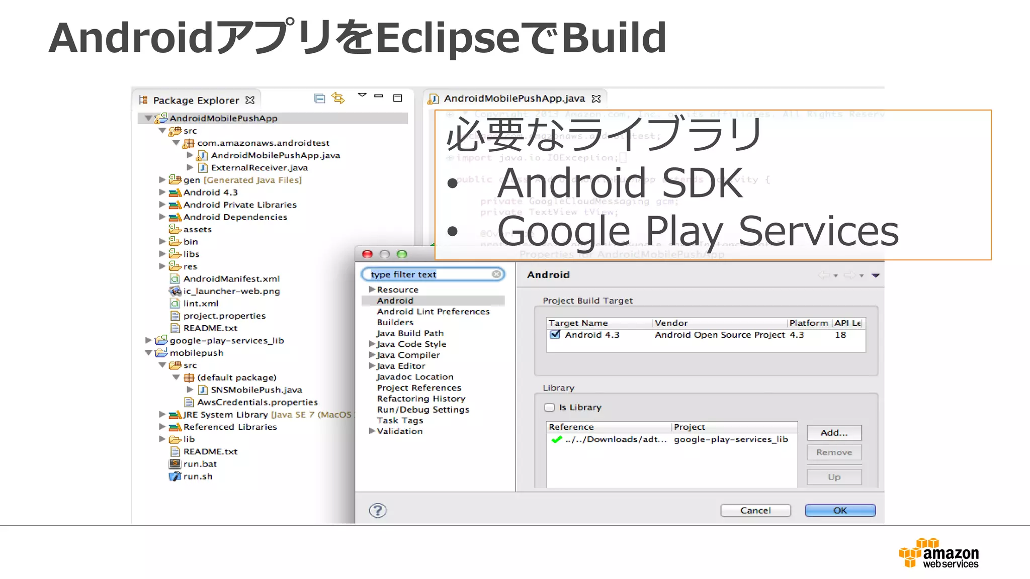1030x579 pixels.
Task: Expand gen Generated Java Files folder
Action: click(x=162, y=179)
